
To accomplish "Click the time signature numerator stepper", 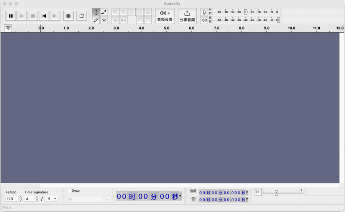I will [x=37, y=199].
